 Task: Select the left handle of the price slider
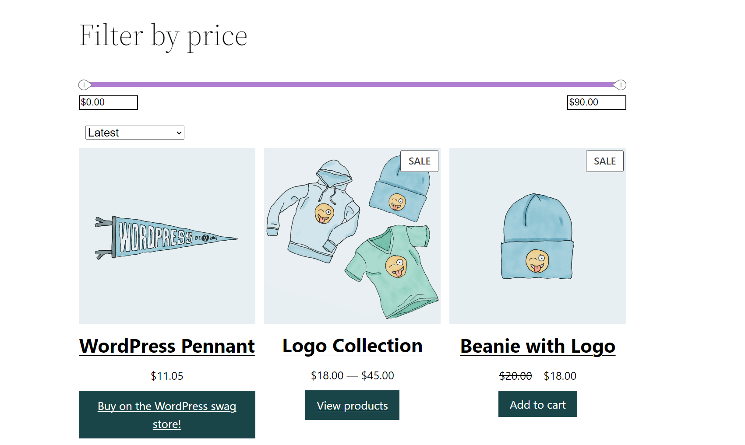pos(84,84)
